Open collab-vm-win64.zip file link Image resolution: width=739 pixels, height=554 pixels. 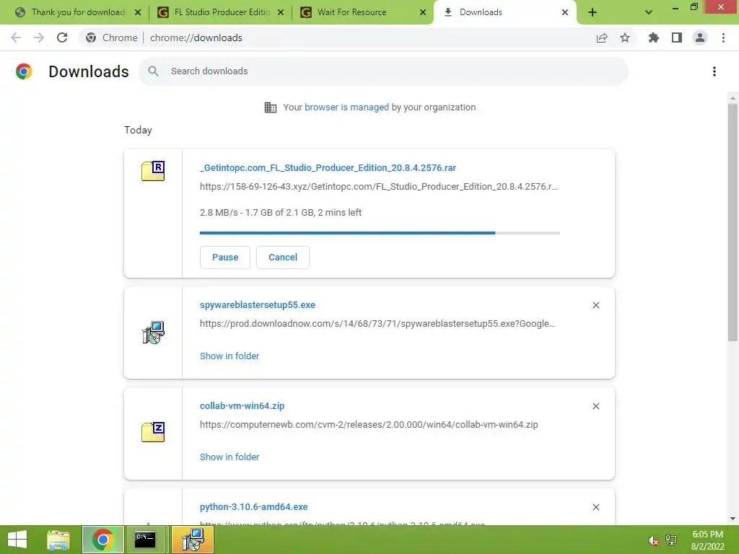pos(242,405)
